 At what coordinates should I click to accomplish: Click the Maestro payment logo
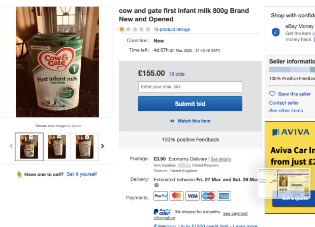pyautogui.click(x=208, y=196)
